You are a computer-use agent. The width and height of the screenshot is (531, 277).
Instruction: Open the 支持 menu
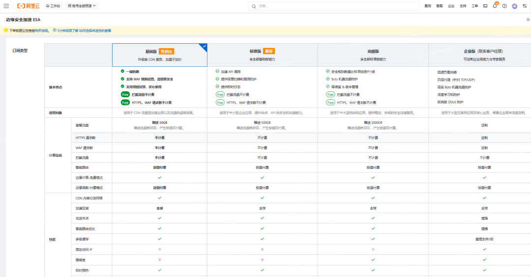coord(463,6)
